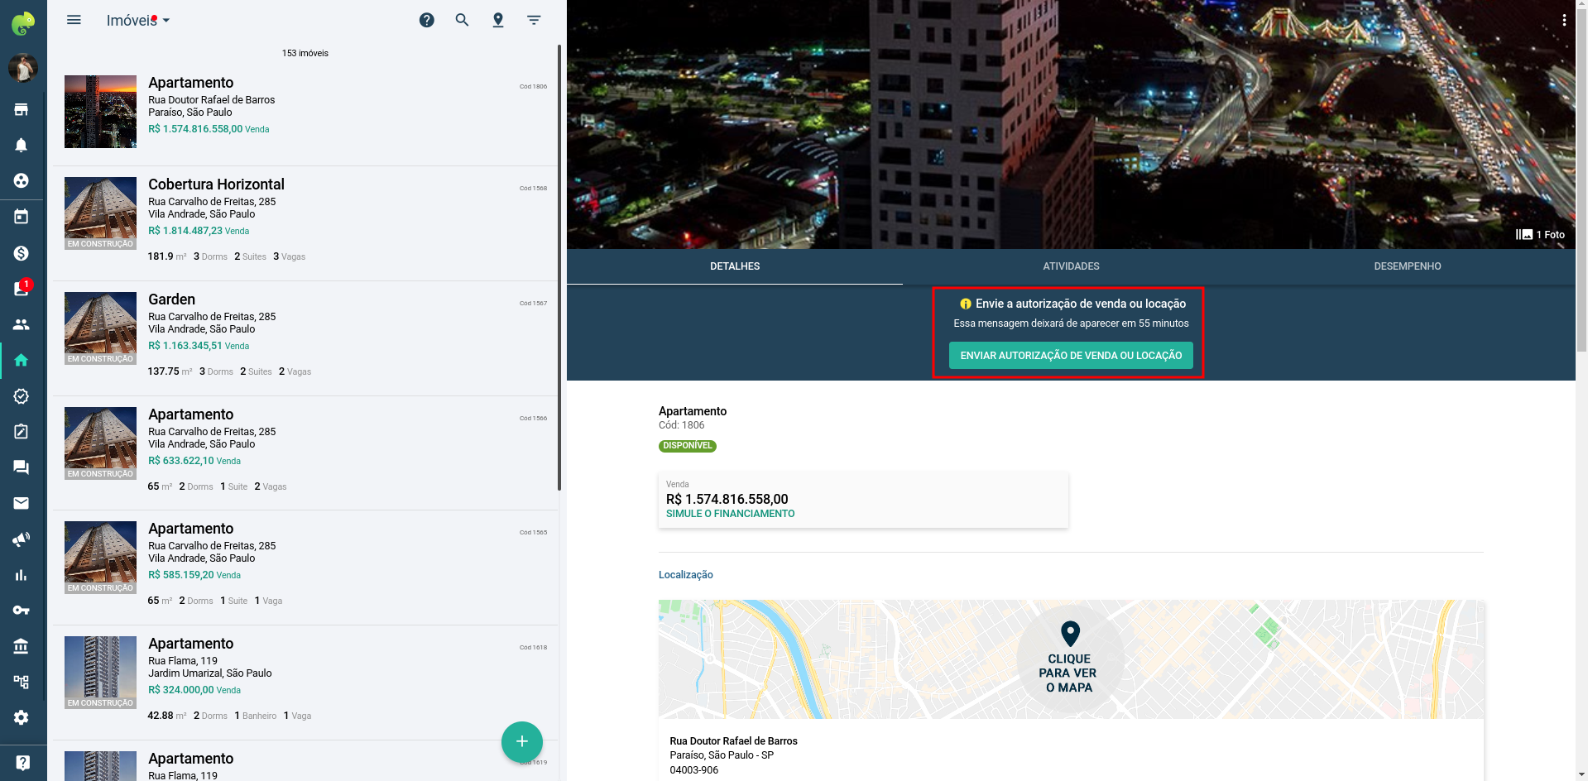Image resolution: width=1588 pixels, height=781 pixels.
Task: Open the bar chart reports icon
Action: point(22,575)
